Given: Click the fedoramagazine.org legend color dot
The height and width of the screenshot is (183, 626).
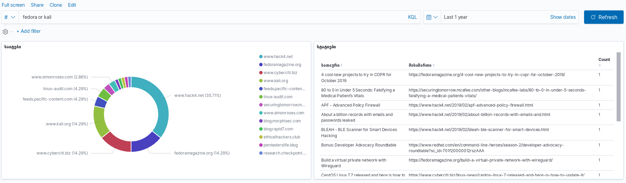Looking at the screenshot, I should pos(261,65).
